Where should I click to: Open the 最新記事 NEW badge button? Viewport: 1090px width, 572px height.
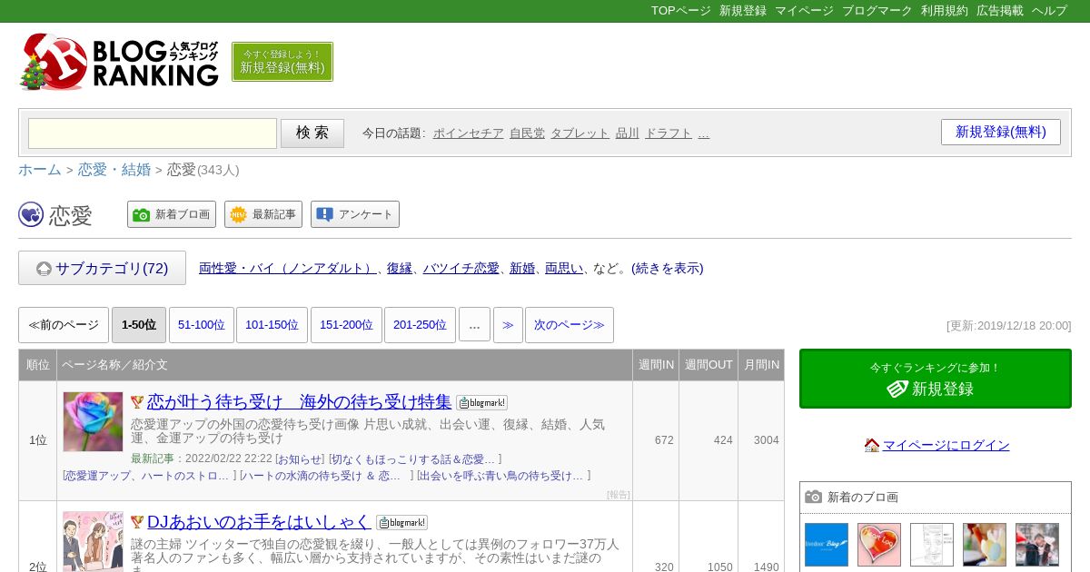(263, 214)
